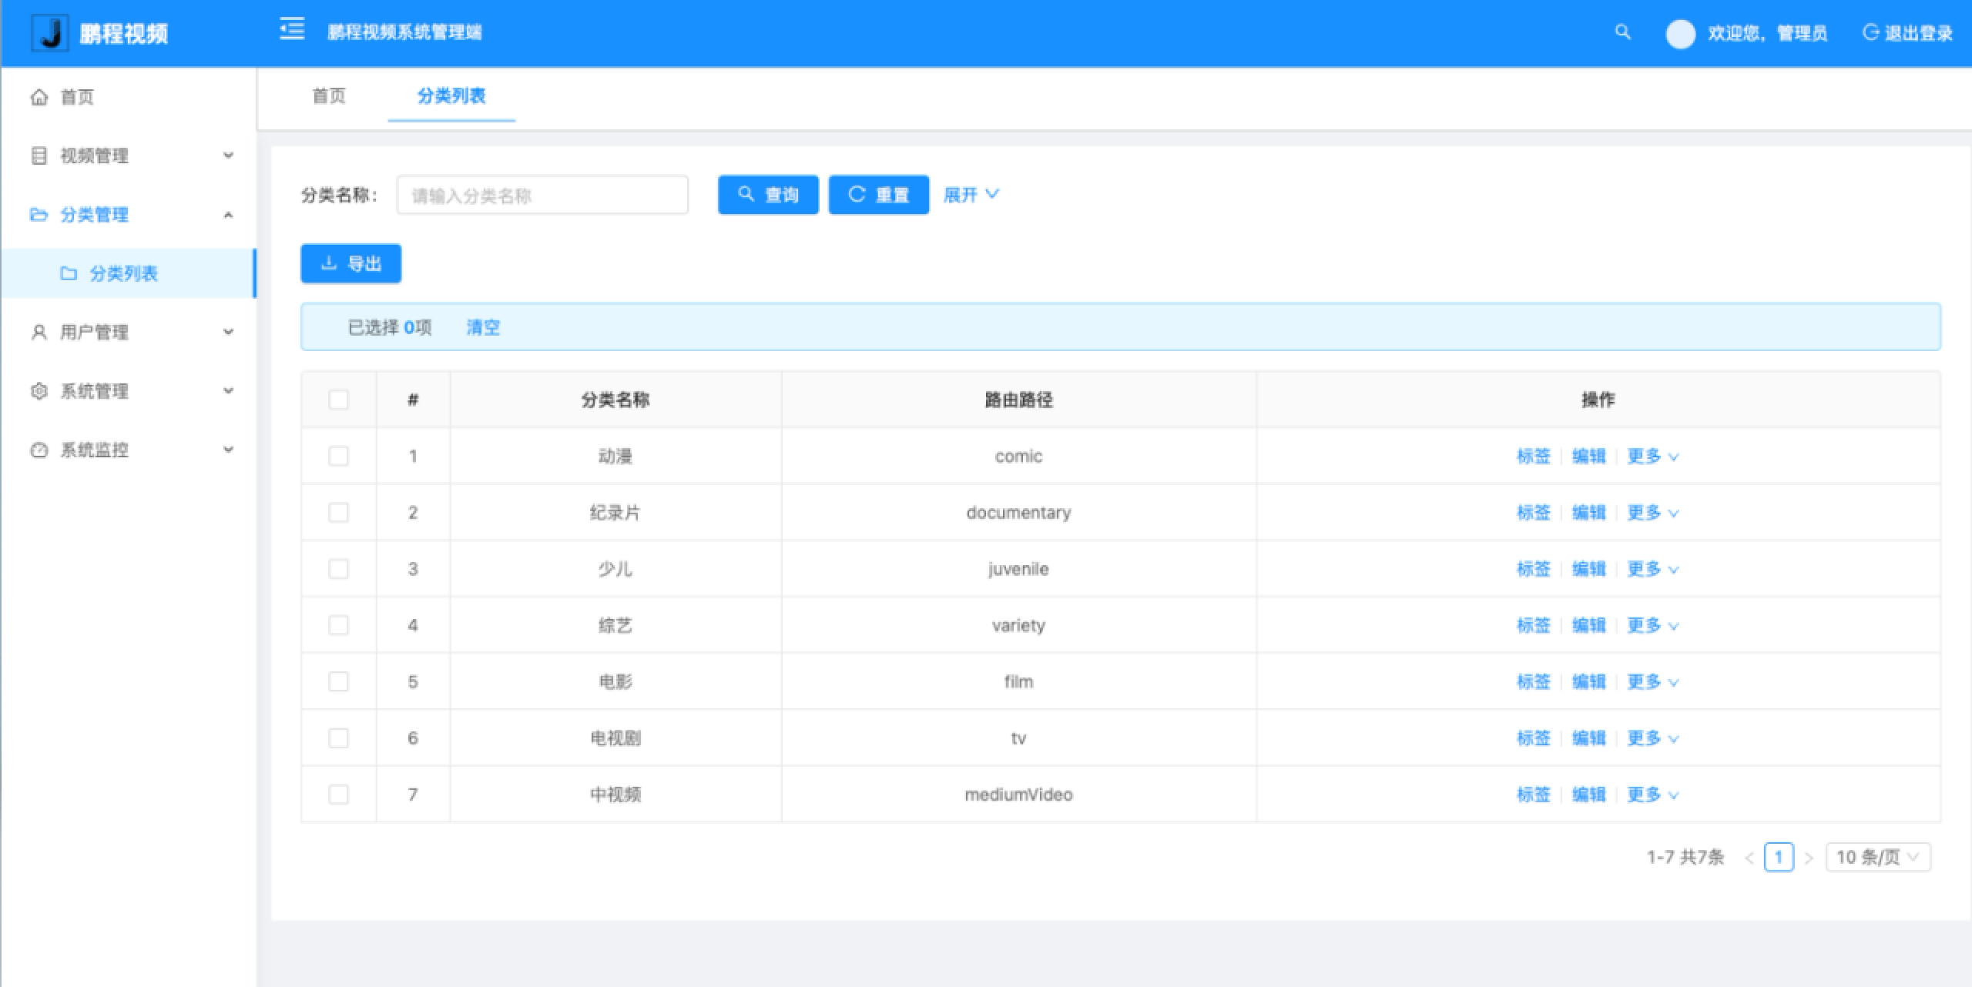Check the box for 纪录片 row

point(338,513)
